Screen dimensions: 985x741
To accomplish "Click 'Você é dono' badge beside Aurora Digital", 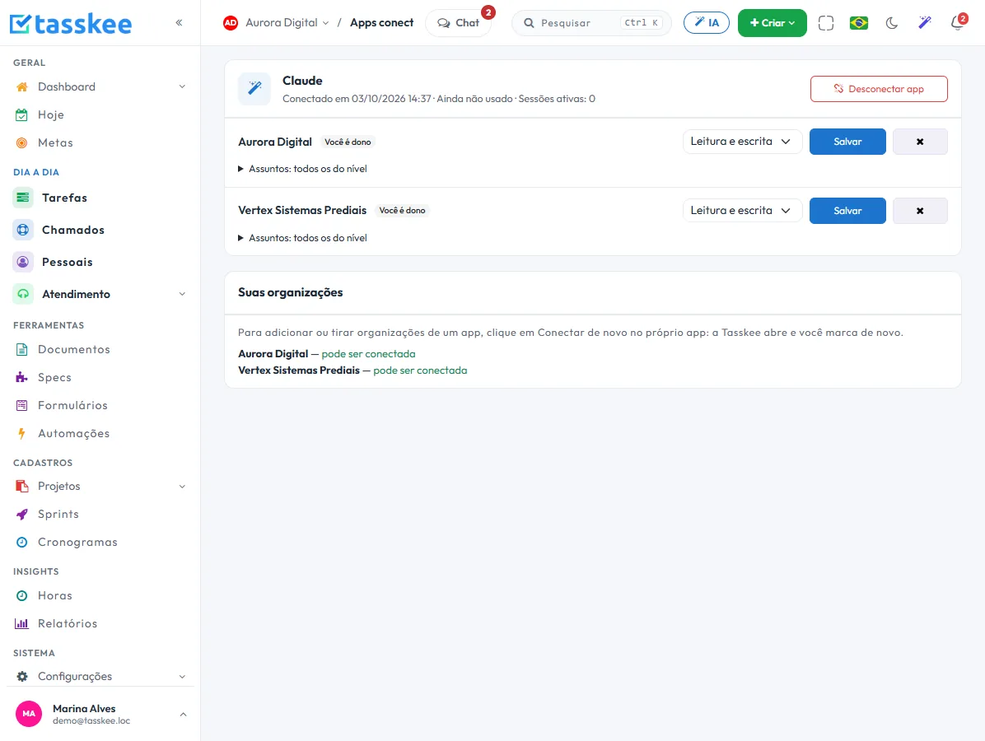I will tap(348, 142).
